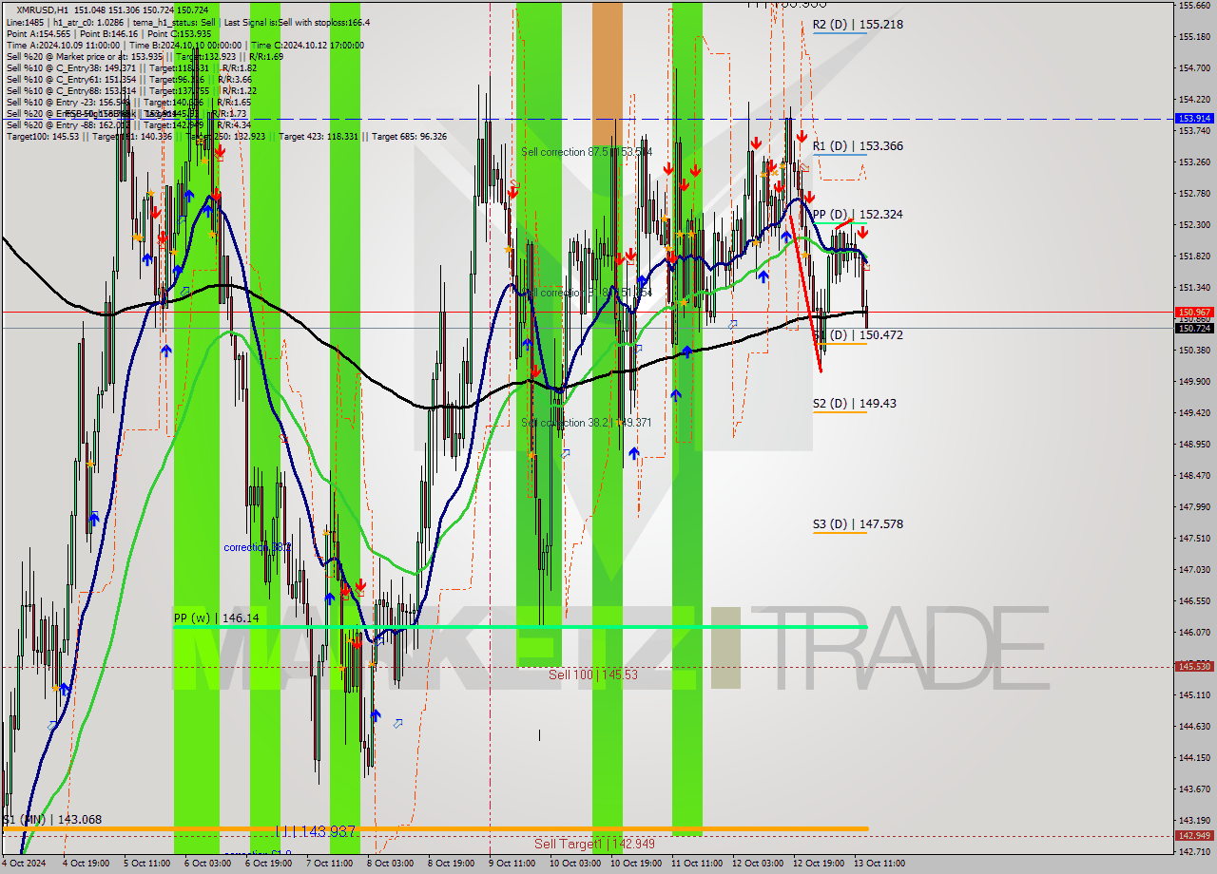The height and width of the screenshot is (874, 1217).
Task: Click the 'Sell Target1 | 142.949' label
Action: click(x=594, y=844)
